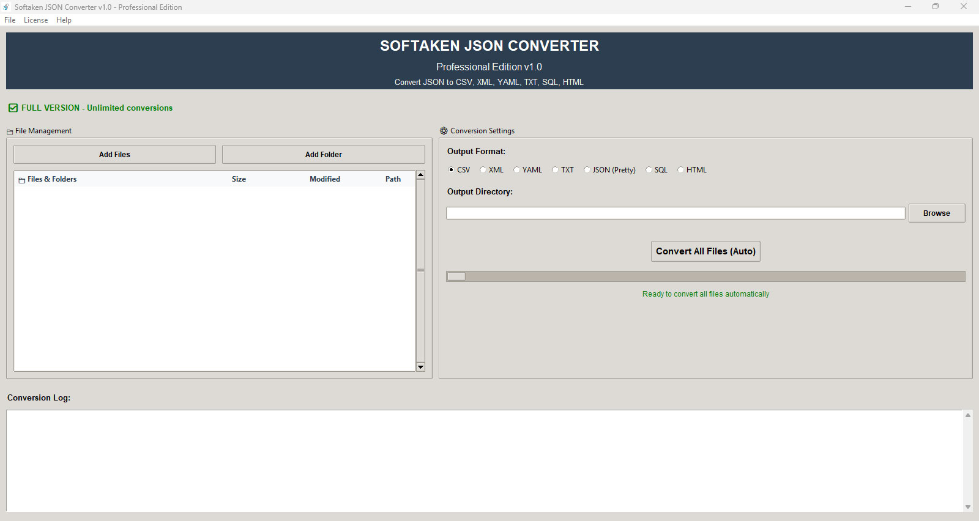Click the green Full Version checkmark icon
The width and height of the screenshot is (979, 521).
[13, 108]
